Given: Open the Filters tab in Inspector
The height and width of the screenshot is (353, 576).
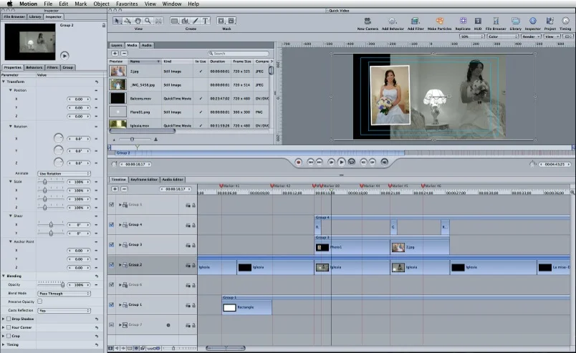Looking at the screenshot, I should (x=52, y=67).
